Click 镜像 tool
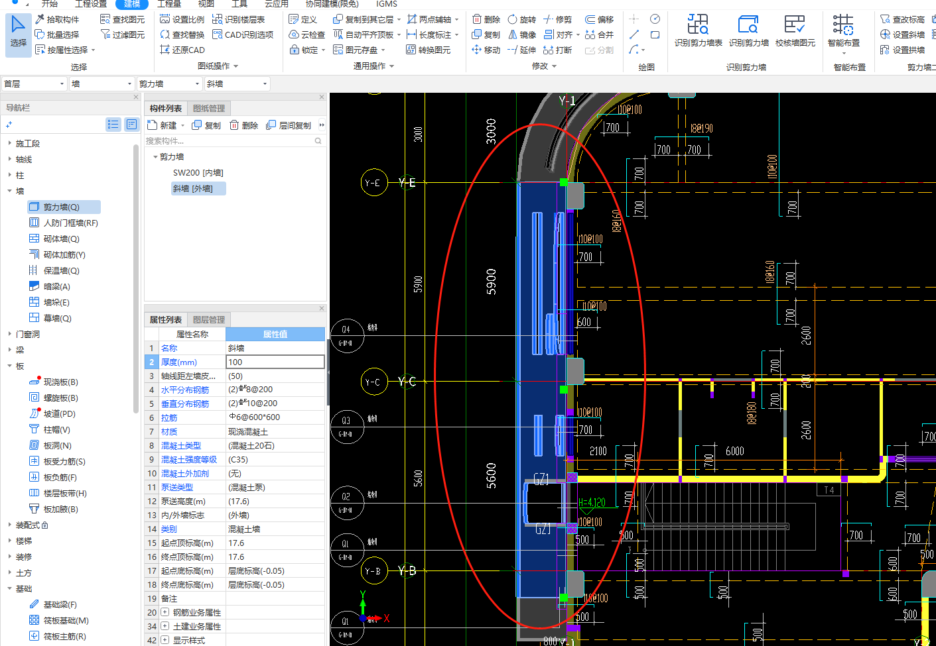Viewport: 936px width, 646px height. click(x=522, y=34)
